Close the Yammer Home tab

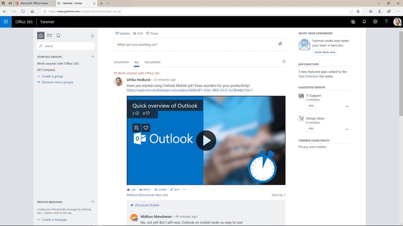[94, 3]
